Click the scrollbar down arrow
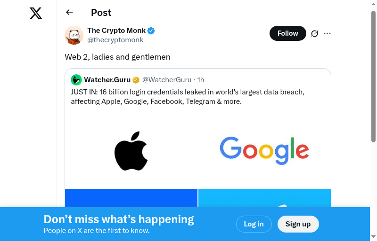377x241 pixels. pyautogui.click(x=373, y=236)
